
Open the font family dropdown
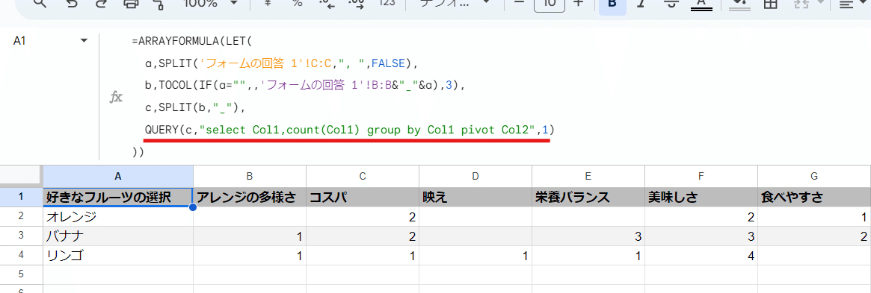(455, 3)
